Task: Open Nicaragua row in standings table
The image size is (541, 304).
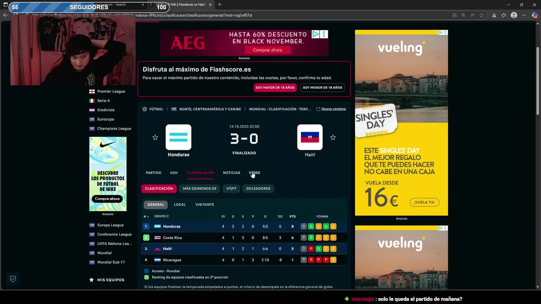Action: (244, 260)
